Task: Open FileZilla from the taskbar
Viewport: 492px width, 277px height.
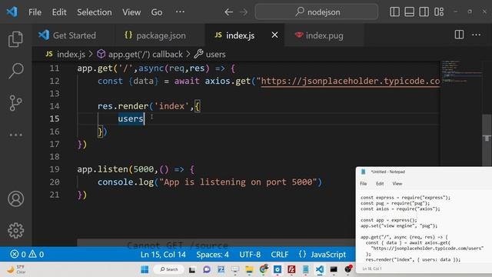Action: 291,269
